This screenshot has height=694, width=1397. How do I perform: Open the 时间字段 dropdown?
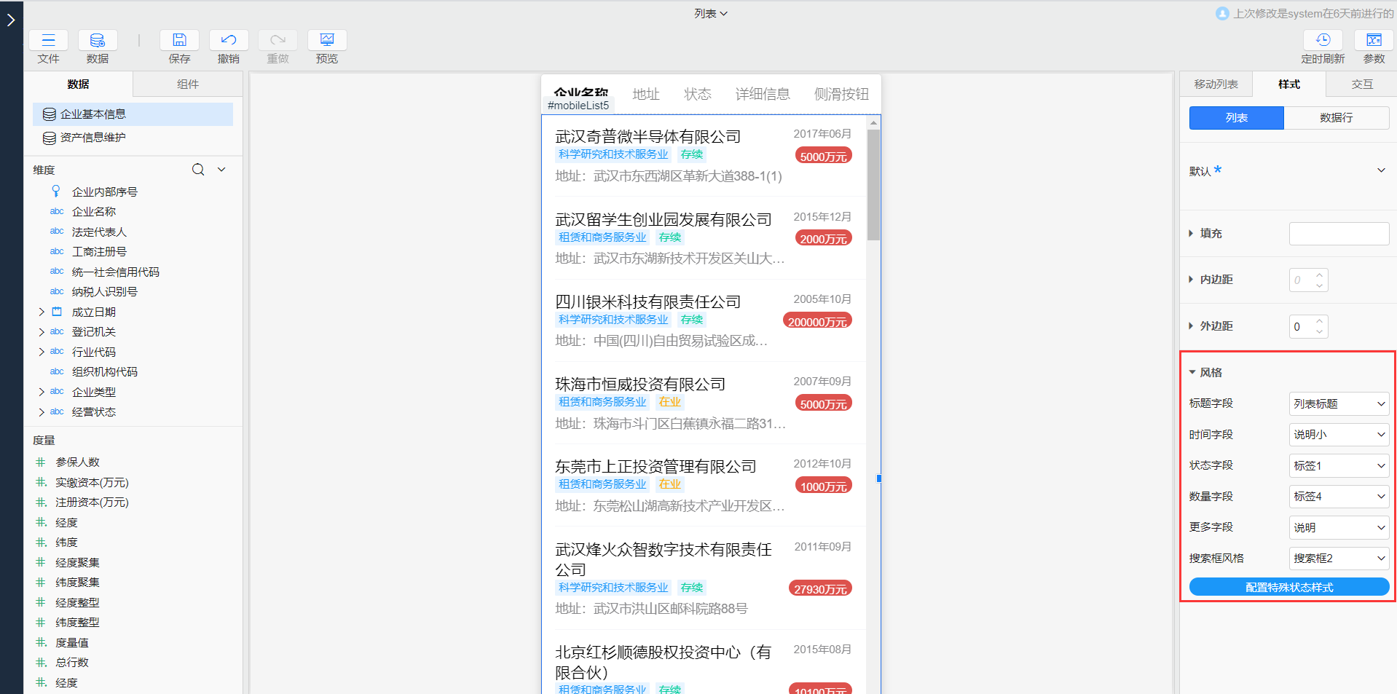(1338, 434)
